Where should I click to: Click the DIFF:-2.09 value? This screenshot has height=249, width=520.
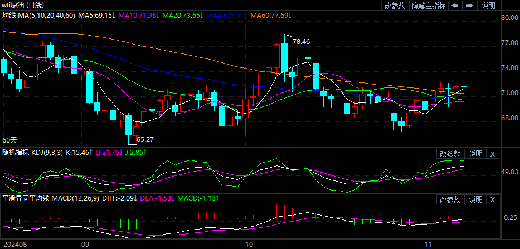pos(120,199)
